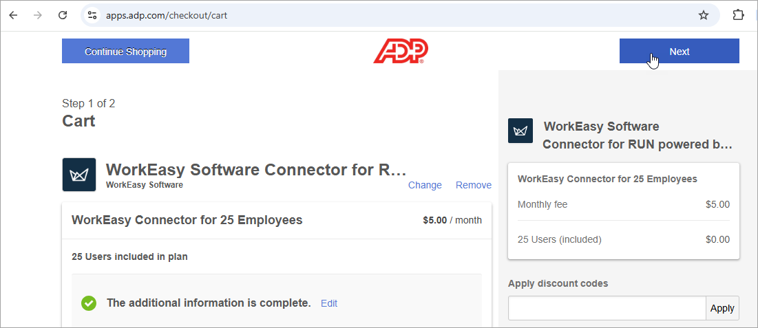Click the 'Cart' heading
This screenshot has height=328, width=758.
coord(78,121)
